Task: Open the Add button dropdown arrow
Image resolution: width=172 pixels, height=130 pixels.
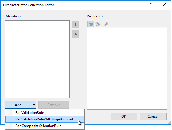Action: coord(34,105)
